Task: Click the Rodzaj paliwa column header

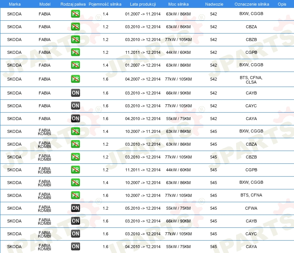Action: 73,4
